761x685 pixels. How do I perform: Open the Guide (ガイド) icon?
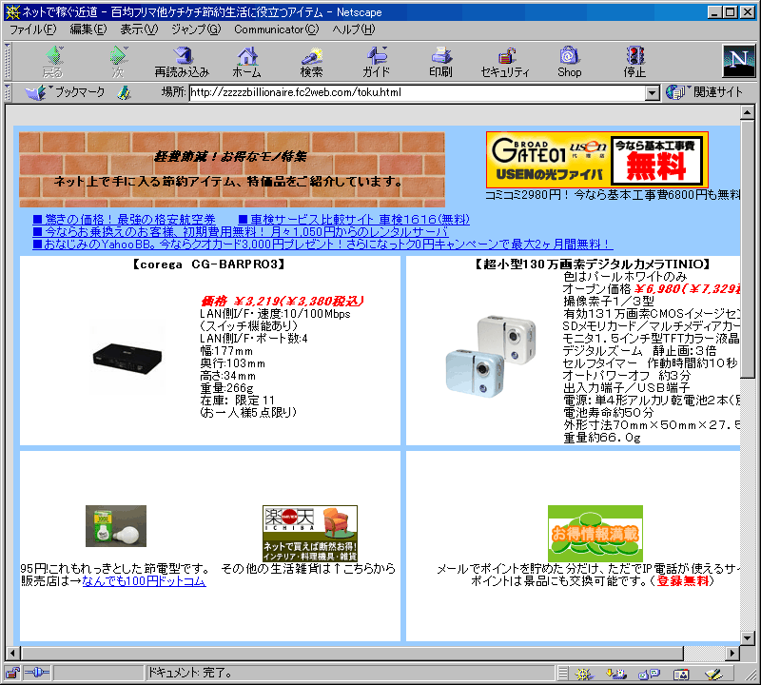[x=376, y=62]
